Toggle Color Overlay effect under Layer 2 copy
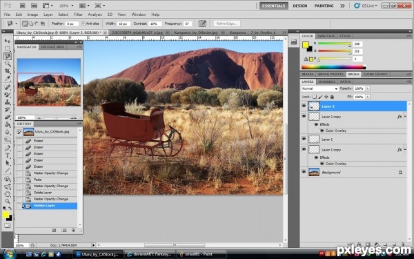Viewport: 414px width, 259px height. pos(322,131)
